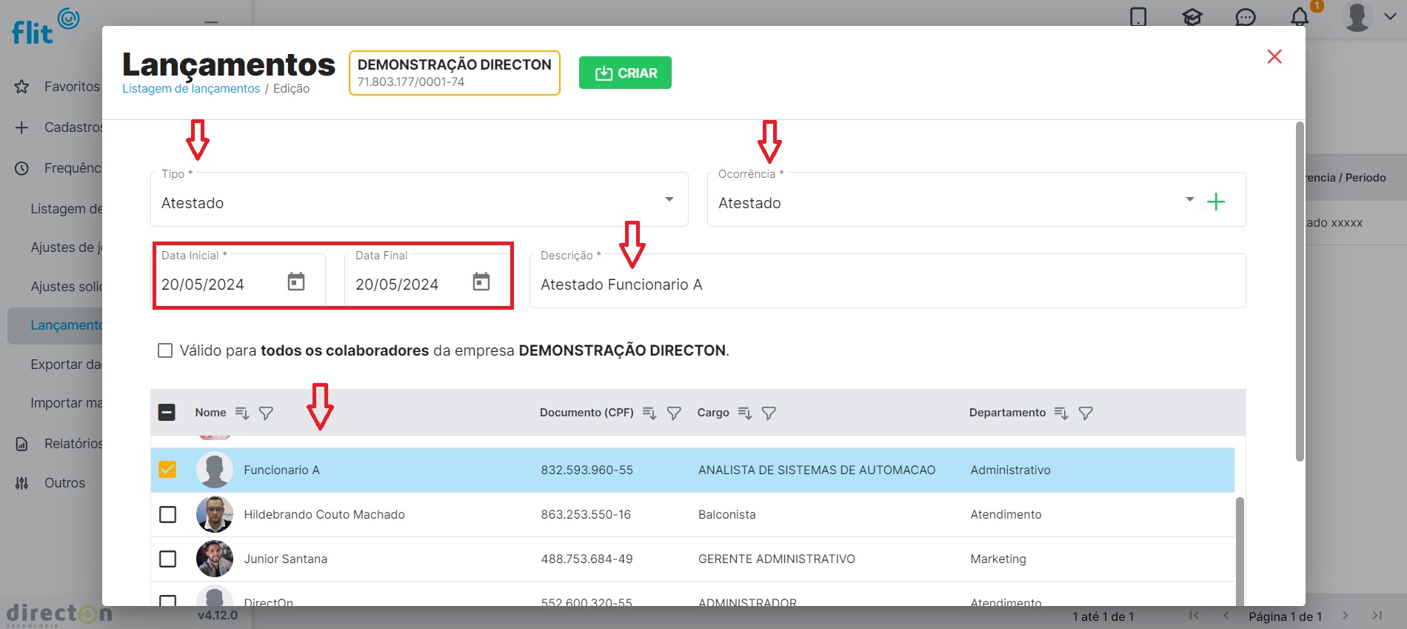
Task: Open the notifications bell
Action: click(1300, 16)
